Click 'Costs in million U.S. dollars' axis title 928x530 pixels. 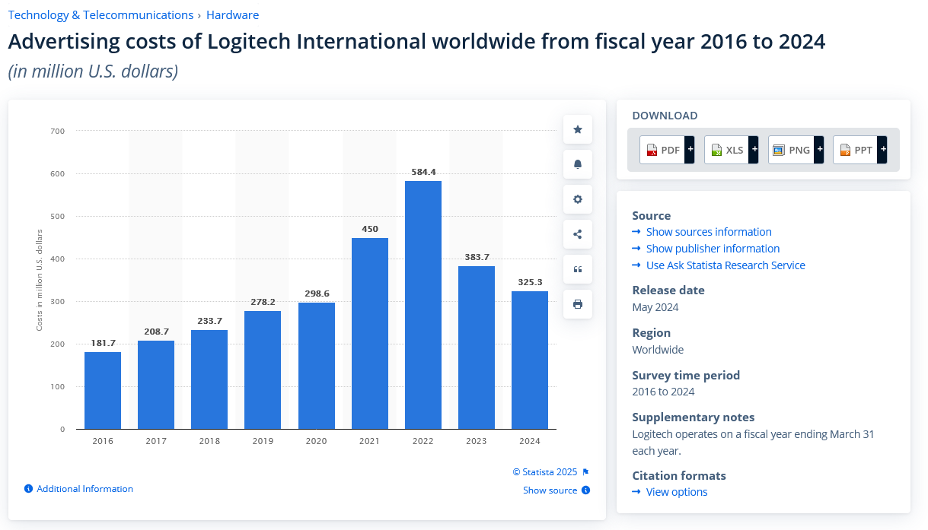coord(40,280)
